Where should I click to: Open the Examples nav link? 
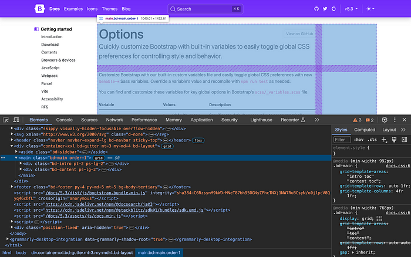[73, 9]
